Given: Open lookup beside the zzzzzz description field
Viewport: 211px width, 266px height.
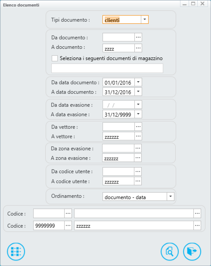Looking at the screenshot, I should [197, 225].
